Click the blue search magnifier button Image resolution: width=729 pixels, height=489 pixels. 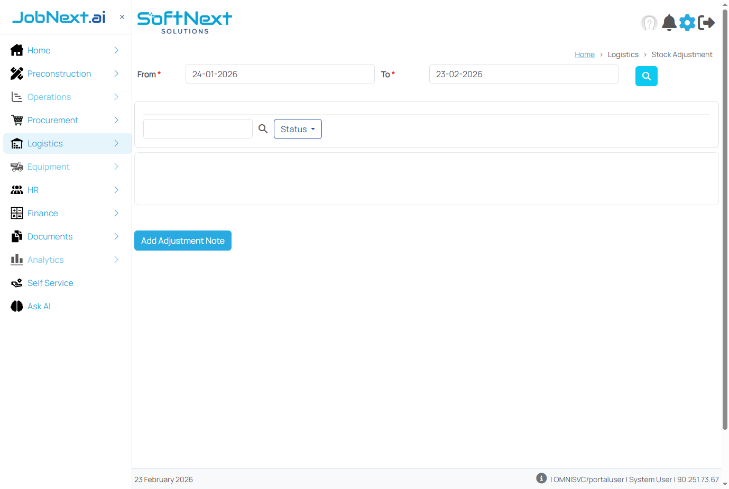point(646,76)
